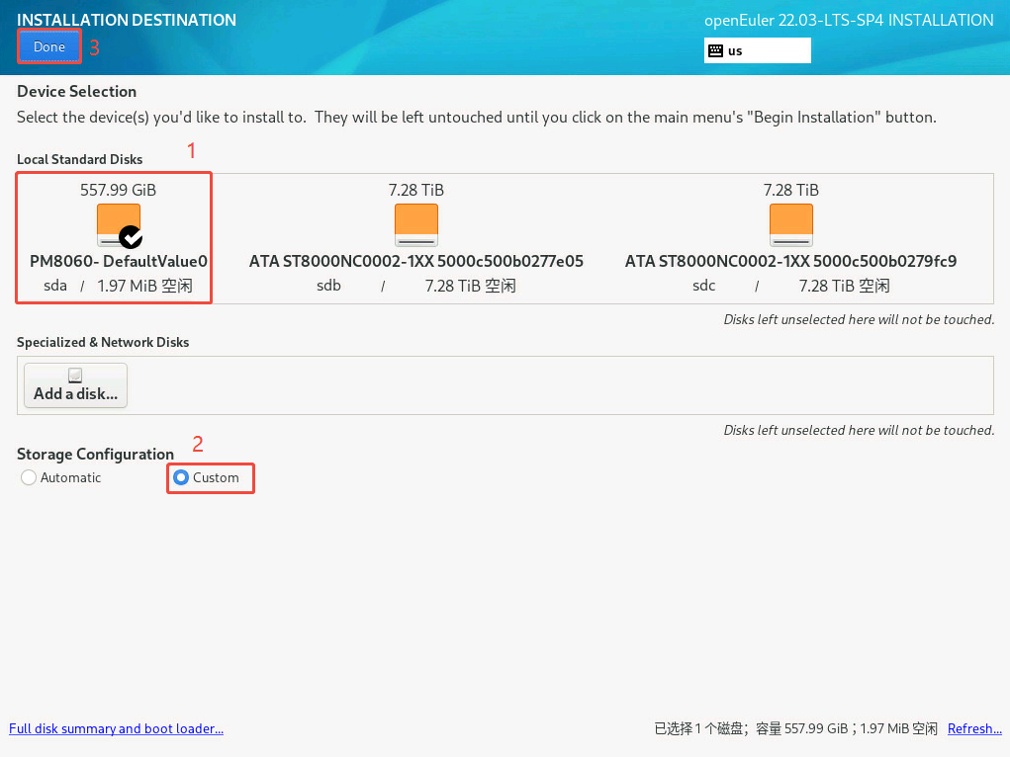Click the sdb device name text
This screenshot has width=1010, height=759.
(328, 286)
